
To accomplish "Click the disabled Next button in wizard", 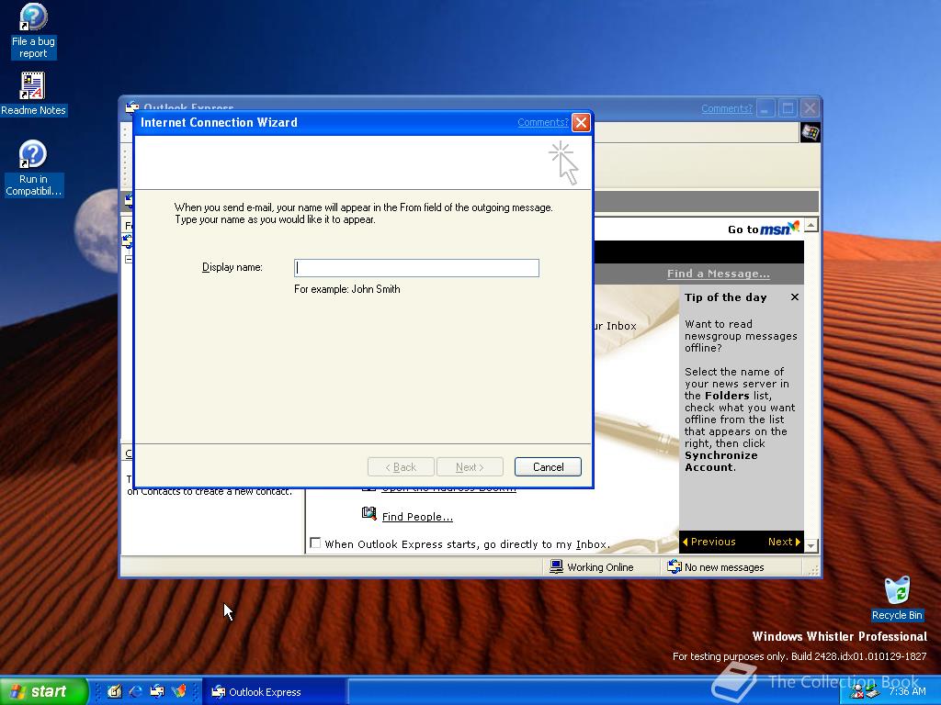I will click(470, 467).
